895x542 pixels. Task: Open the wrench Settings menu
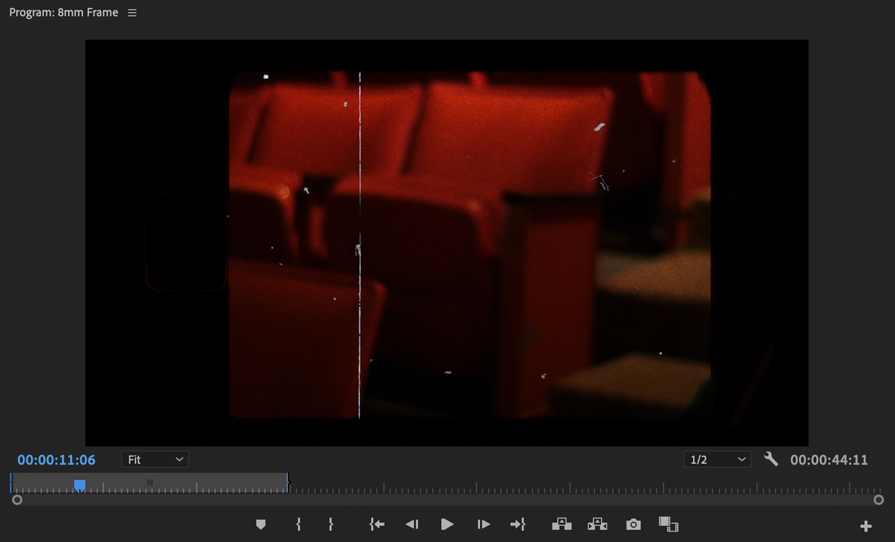tap(771, 459)
